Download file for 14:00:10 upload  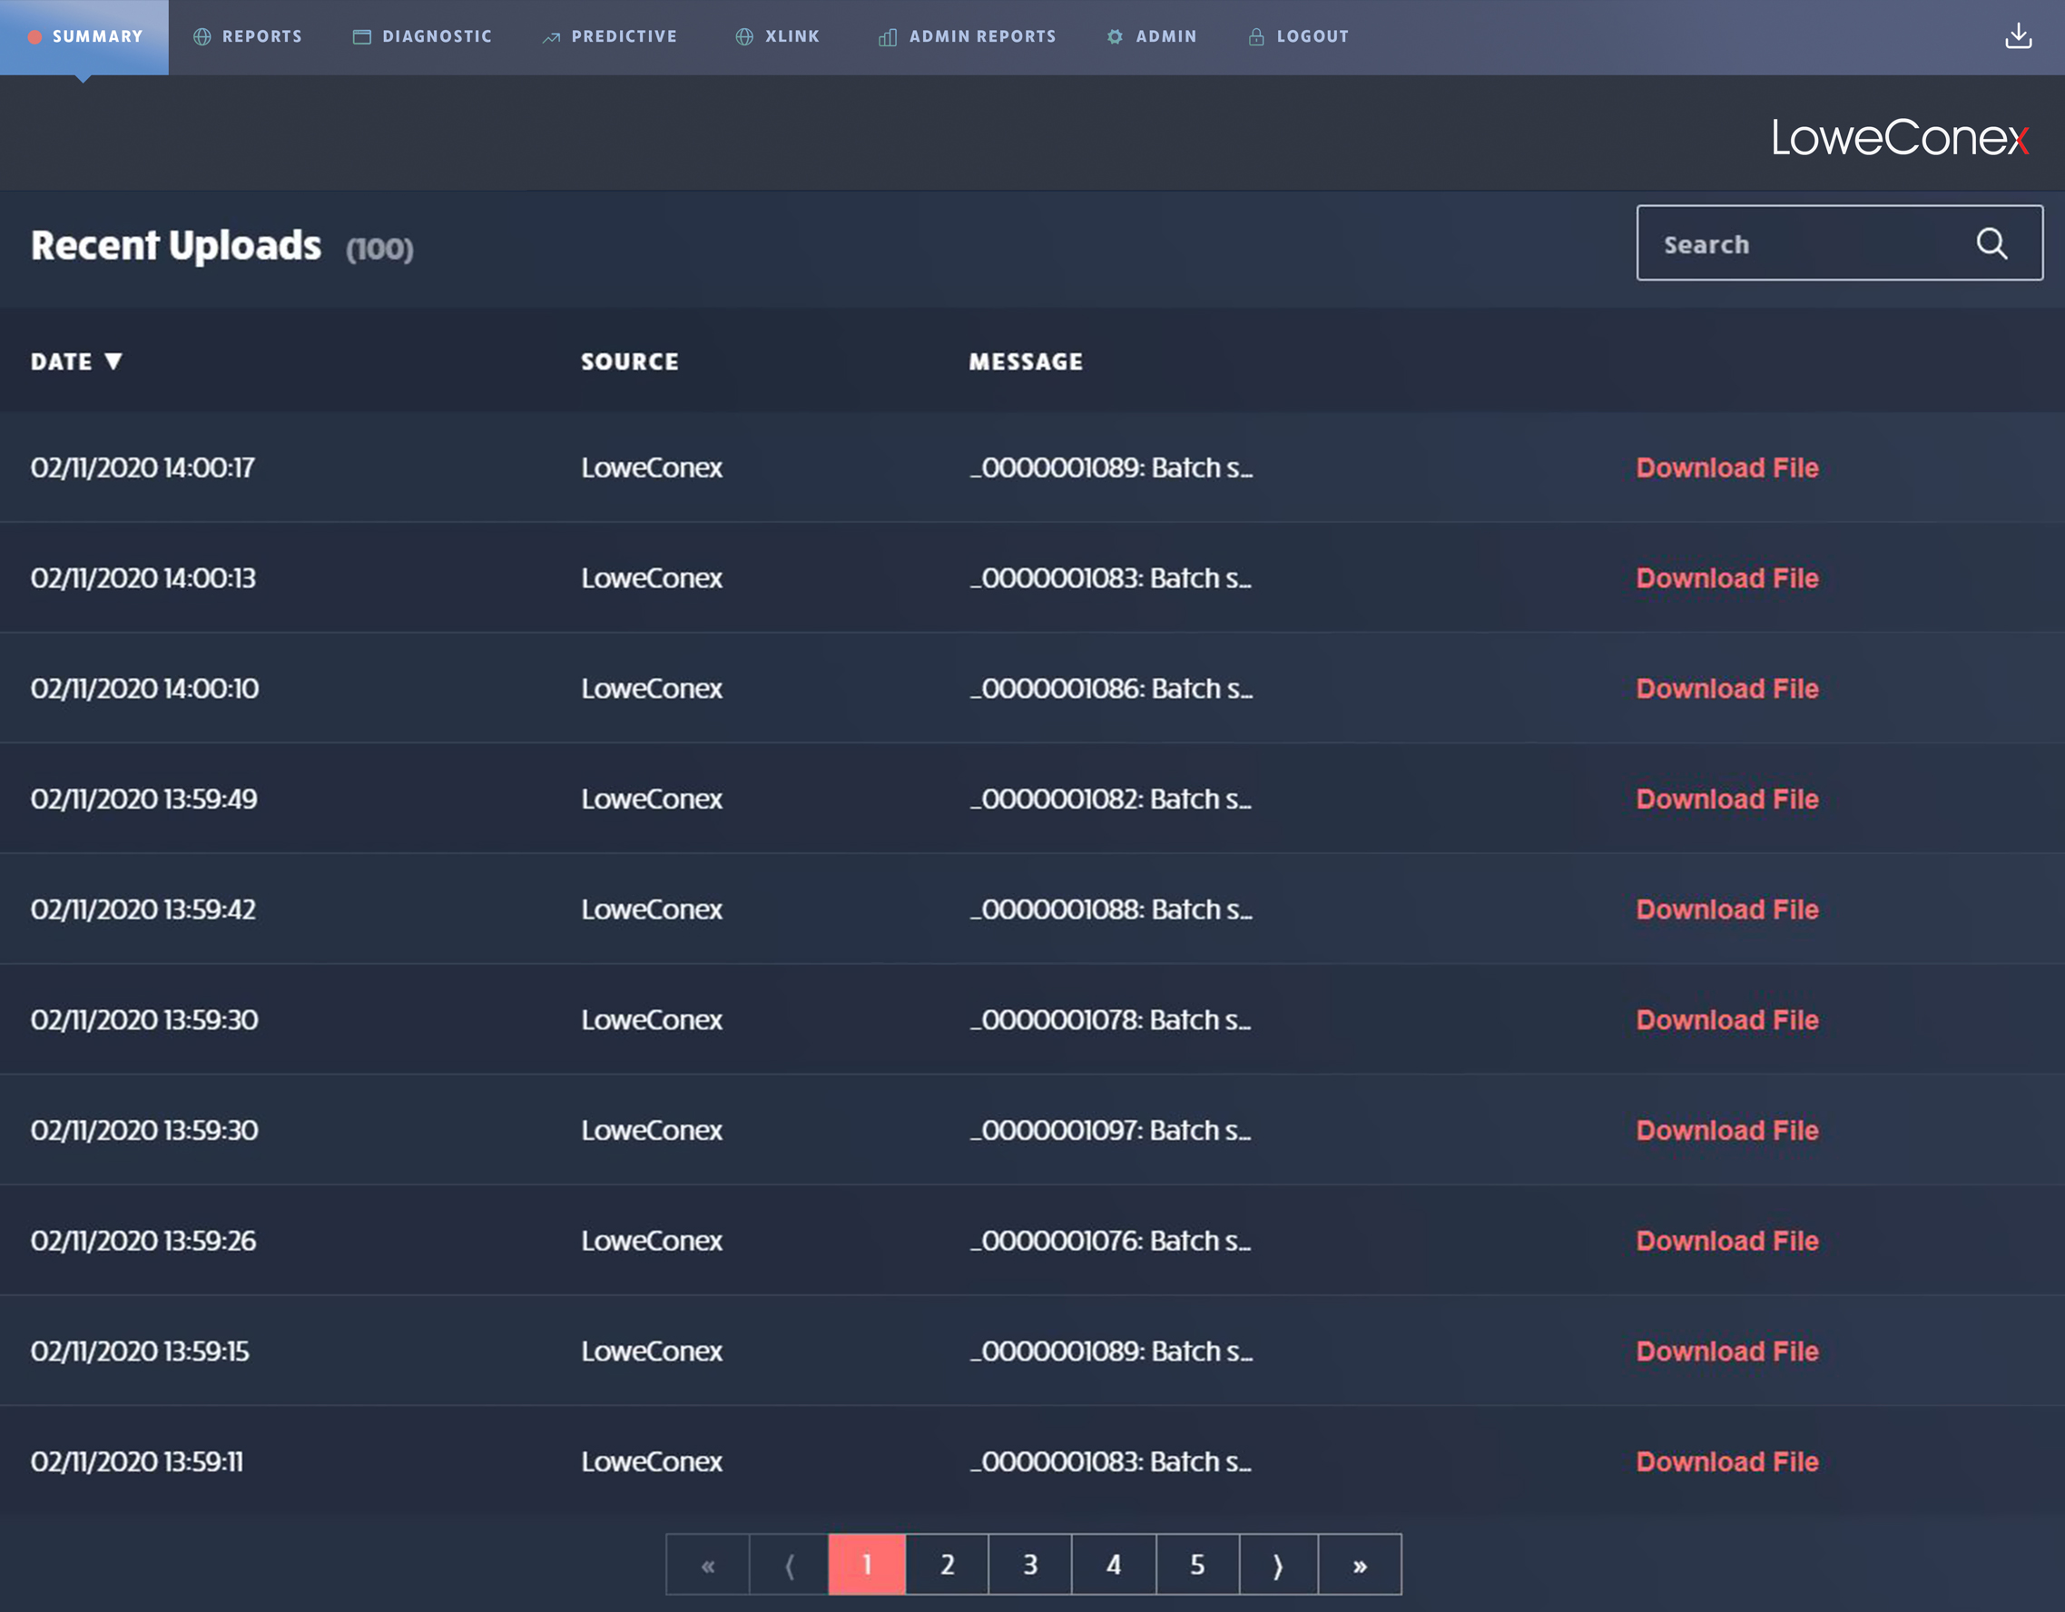point(1726,688)
